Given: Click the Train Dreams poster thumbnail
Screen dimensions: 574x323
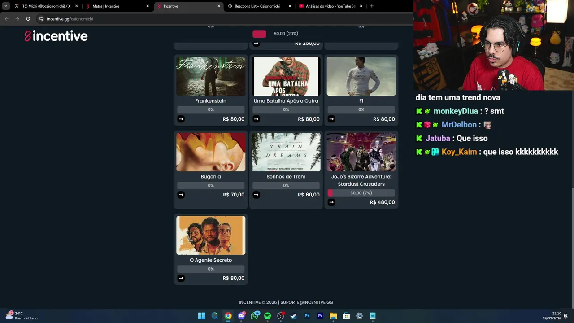Looking at the screenshot, I should [x=286, y=152].
